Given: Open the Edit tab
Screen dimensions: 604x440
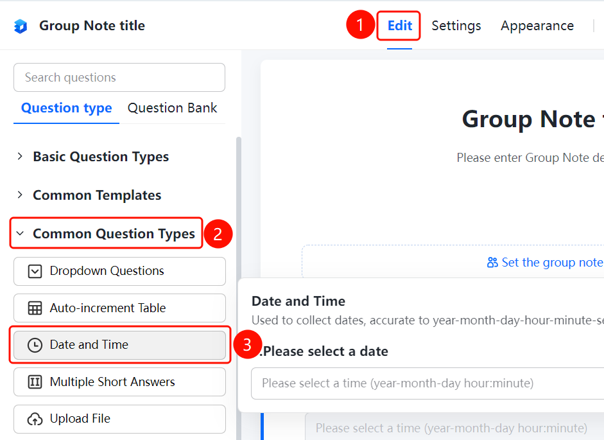Looking at the screenshot, I should click(399, 26).
